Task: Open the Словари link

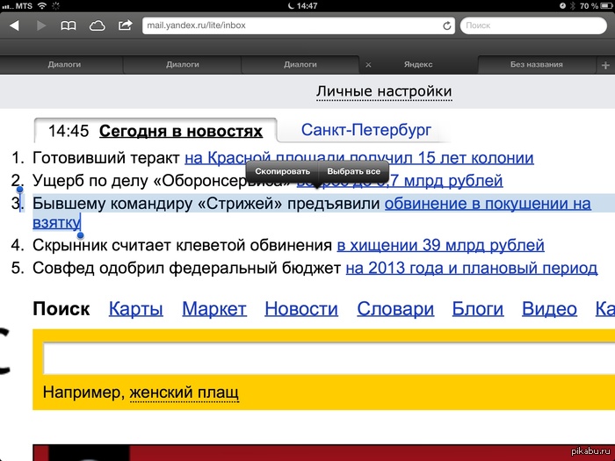Action: (x=394, y=308)
